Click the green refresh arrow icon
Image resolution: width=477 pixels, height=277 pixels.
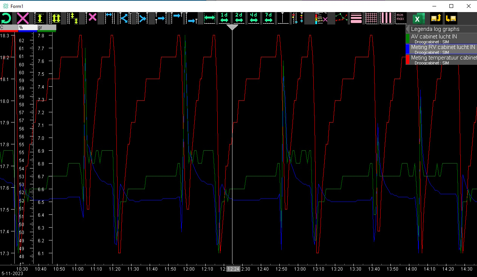coord(6,18)
